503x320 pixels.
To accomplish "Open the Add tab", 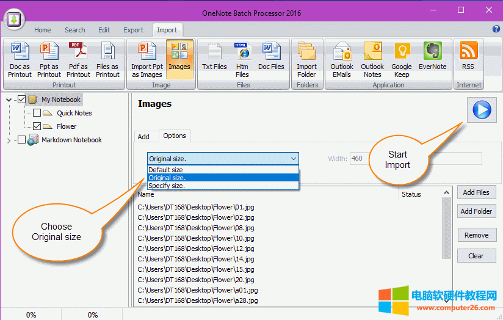I will tap(143, 137).
